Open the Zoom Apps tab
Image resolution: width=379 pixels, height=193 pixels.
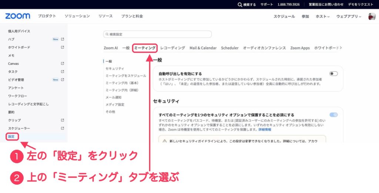300,48
